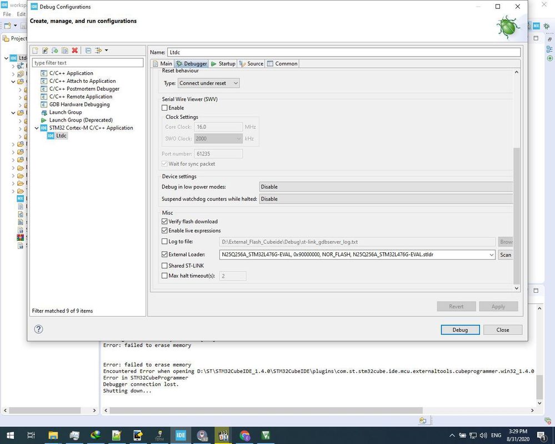Viewport: 555px width, 444px height.
Task: Export the selected launch configuration
Action: tap(55, 51)
